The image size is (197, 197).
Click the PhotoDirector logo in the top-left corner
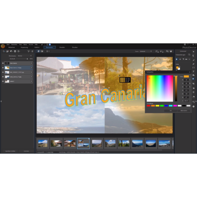tap(3, 46)
